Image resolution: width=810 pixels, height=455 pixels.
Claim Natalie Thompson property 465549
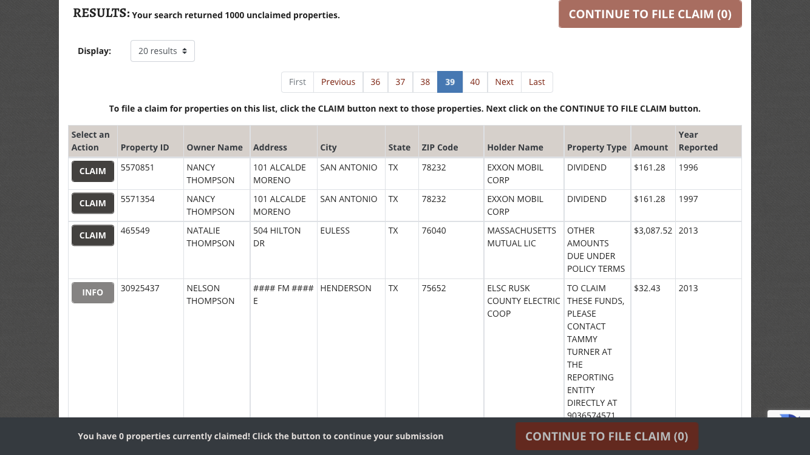click(x=93, y=235)
